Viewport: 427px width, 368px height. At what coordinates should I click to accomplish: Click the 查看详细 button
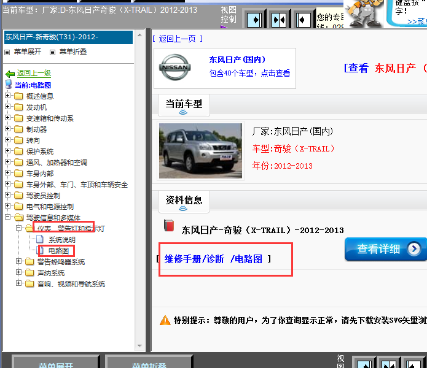pyautogui.click(x=386, y=249)
